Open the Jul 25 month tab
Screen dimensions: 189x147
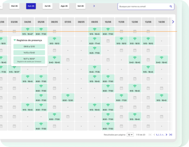[48, 6]
